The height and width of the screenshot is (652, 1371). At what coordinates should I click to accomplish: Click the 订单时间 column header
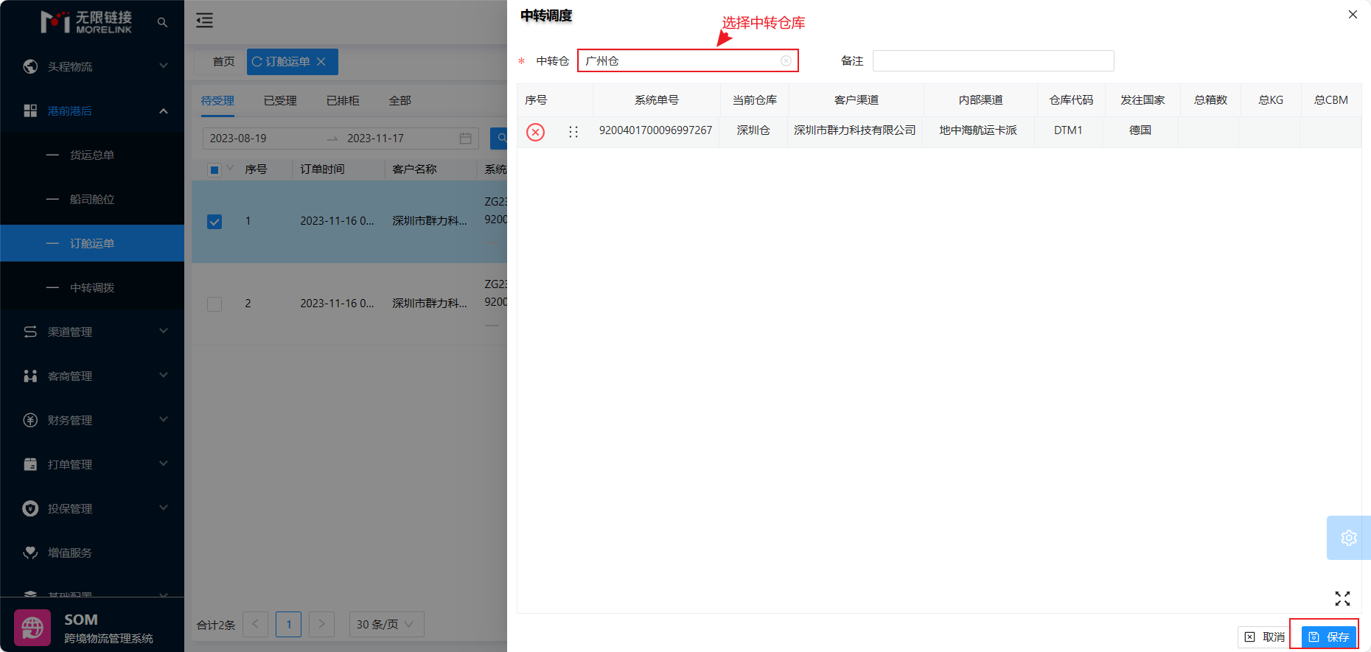(x=322, y=169)
